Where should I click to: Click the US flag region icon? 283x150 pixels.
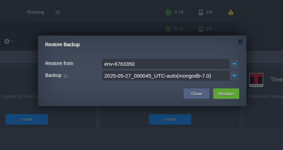pos(58,12)
